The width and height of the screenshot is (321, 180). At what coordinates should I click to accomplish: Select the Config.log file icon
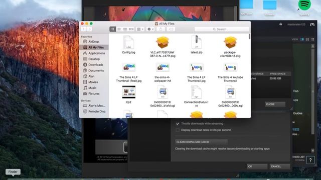click(x=128, y=42)
